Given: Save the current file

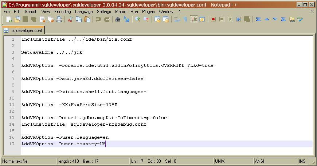Looking at the screenshot, I should pos(26,19).
